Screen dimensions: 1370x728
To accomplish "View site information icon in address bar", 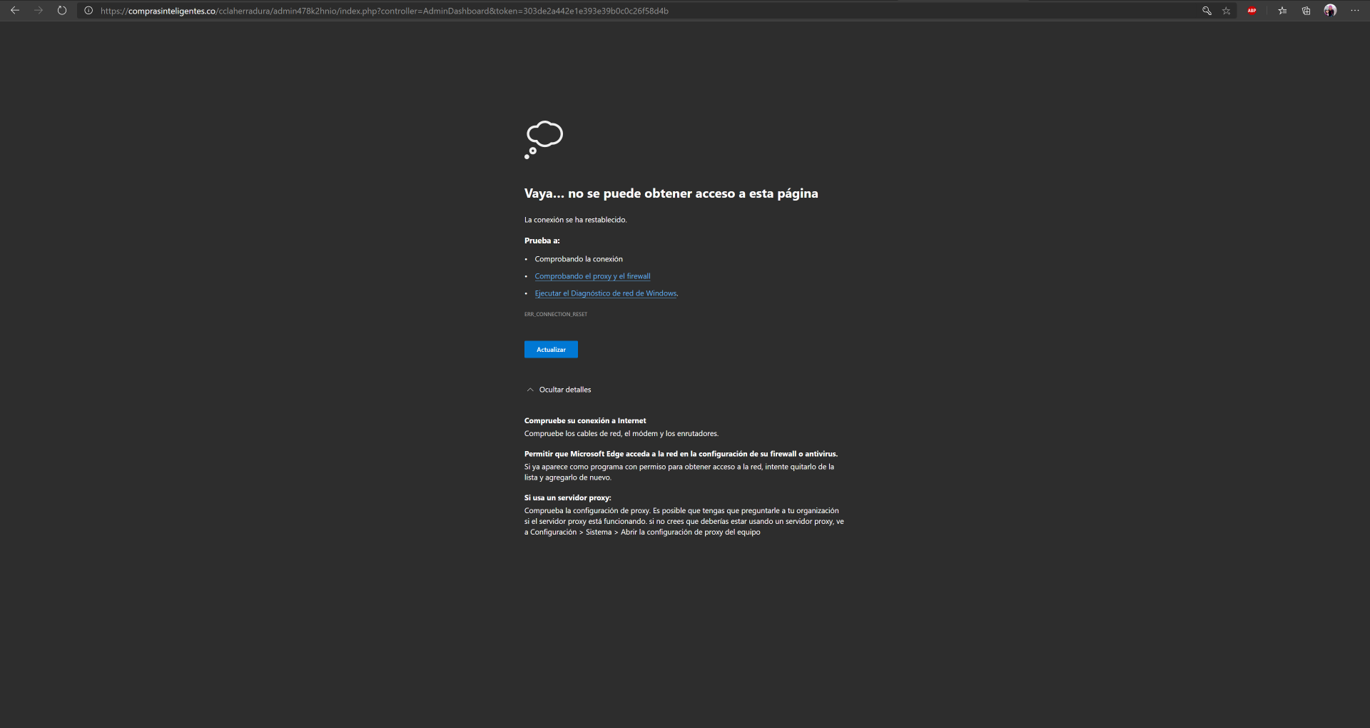I will click(88, 11).
